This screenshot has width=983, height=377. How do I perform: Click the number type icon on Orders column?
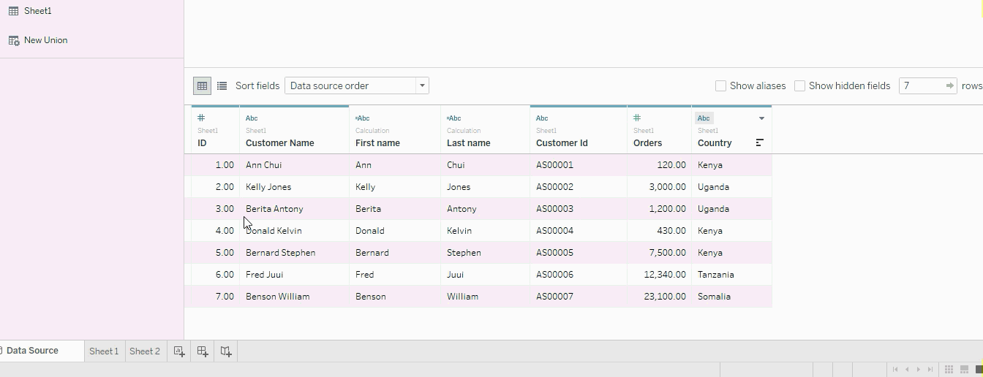637,118
